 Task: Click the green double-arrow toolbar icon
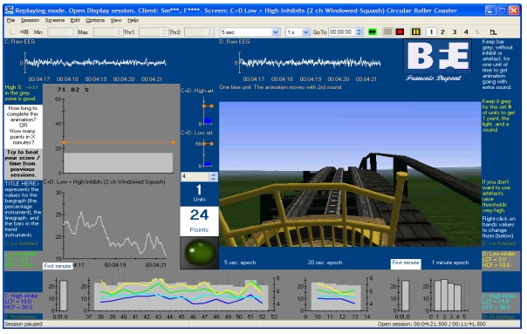point(372,32)
